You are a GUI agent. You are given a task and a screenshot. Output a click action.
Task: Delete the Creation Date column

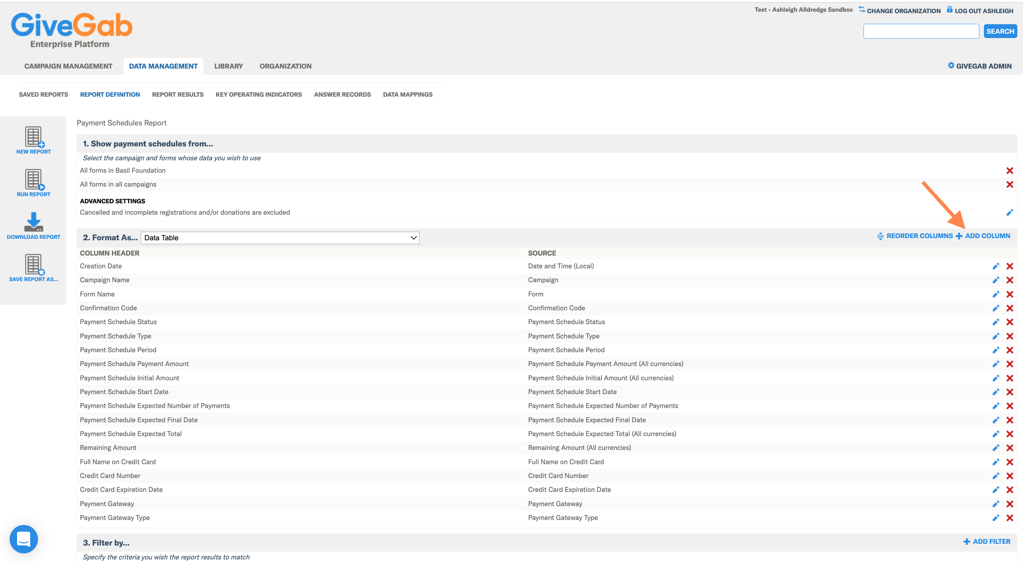pos(1010,266)
